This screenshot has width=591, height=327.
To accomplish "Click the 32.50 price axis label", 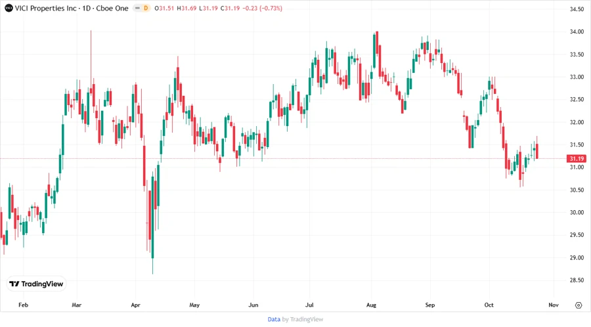I will tap(577, 99).
